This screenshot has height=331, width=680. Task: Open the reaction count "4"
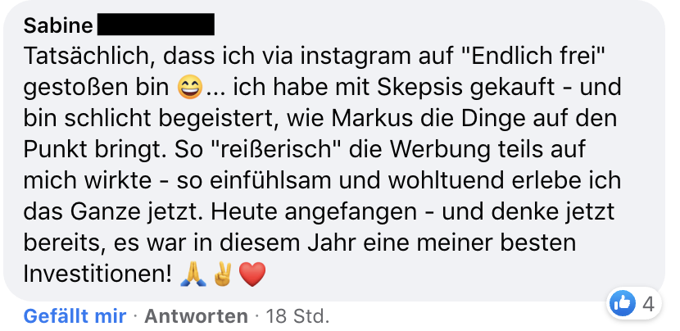(648, 304)
